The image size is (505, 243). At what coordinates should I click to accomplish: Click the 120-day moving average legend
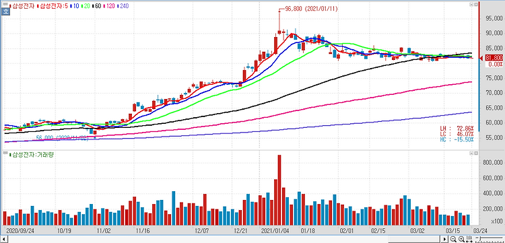[108, 6]
